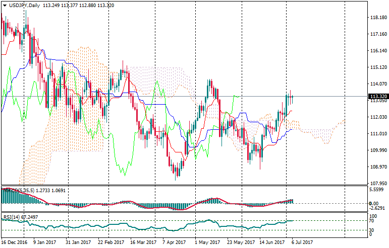Click the triangle arrow before USDJPY,Daily
Image resolution: width=389 pixels, height=248 pixels.
pos(4,5)
